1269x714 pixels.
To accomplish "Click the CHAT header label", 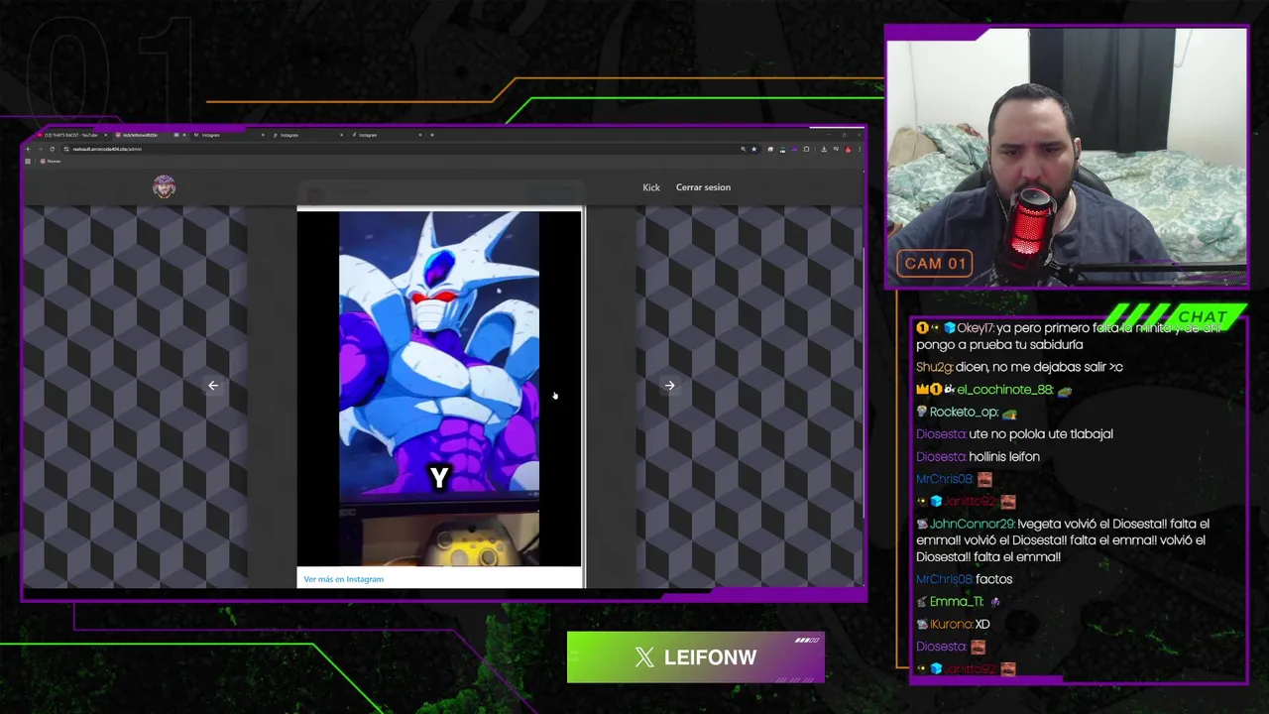I will (1203, 316).
